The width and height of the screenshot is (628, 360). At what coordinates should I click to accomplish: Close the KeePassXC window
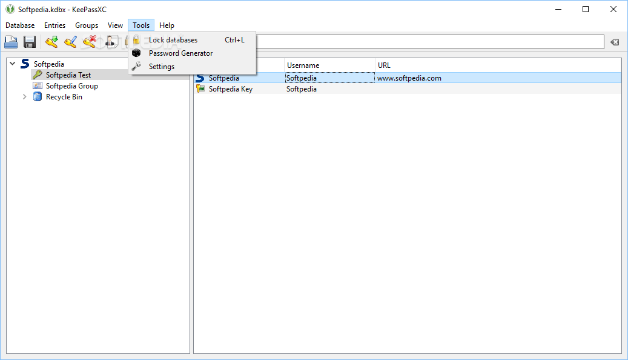(613, 9)
